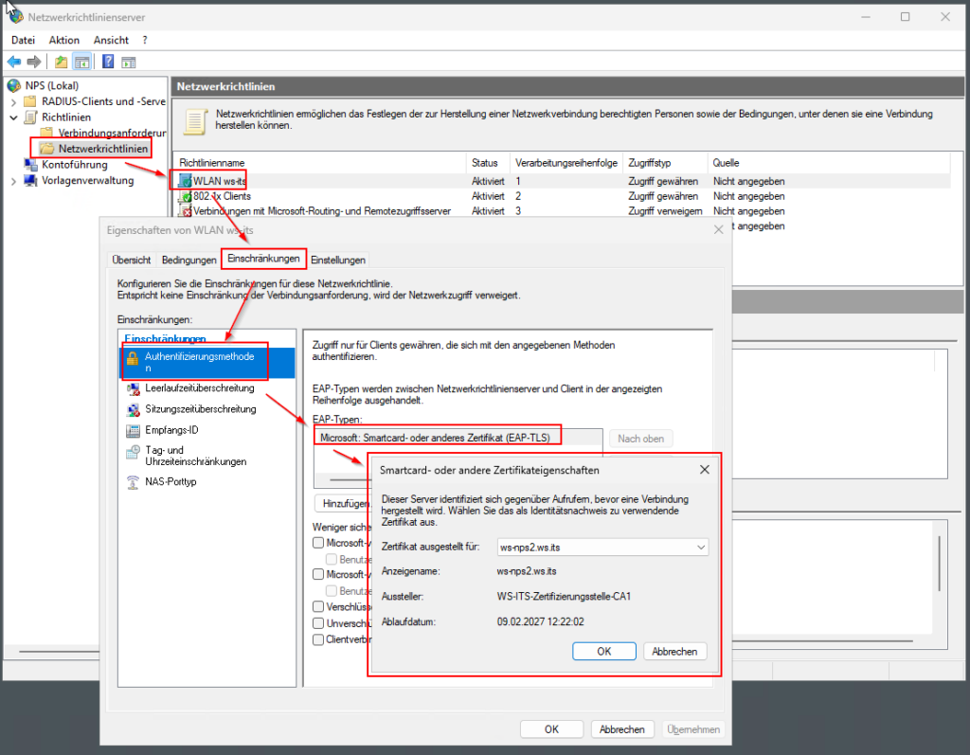Close the Smartcard certificate properties dialog

pos(704,470)
